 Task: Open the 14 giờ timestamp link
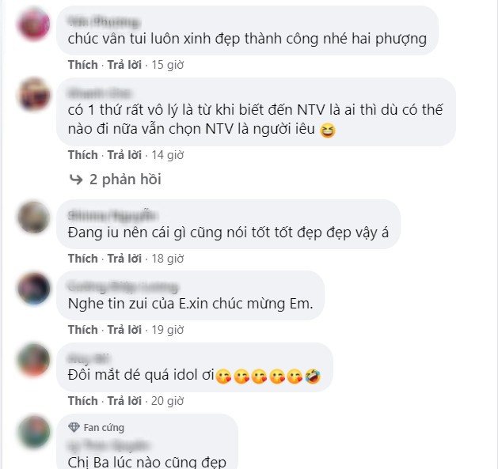[x=167, y=155]
